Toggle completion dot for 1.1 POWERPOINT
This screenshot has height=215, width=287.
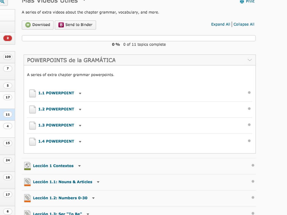click(249, 93)
